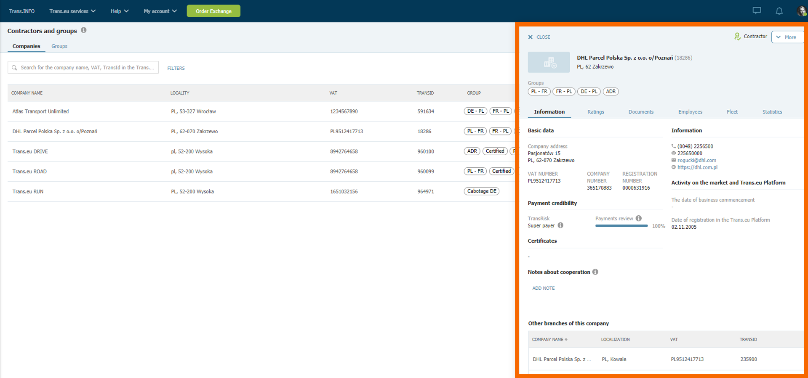Open Trans.INFO in the top bar

22,11
